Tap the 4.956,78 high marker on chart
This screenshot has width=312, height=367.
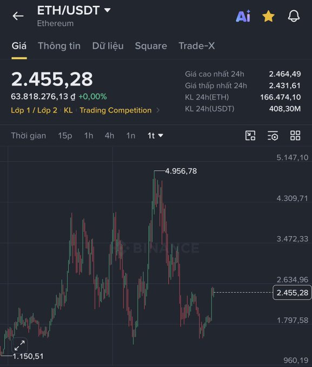(181, 171)
